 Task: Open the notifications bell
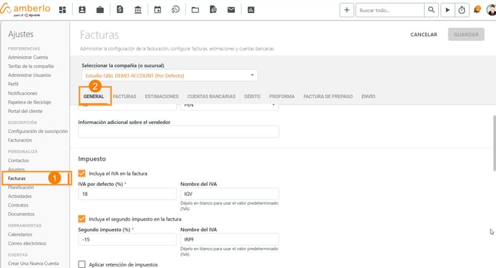pyautogui.click(x=477, y=10)
